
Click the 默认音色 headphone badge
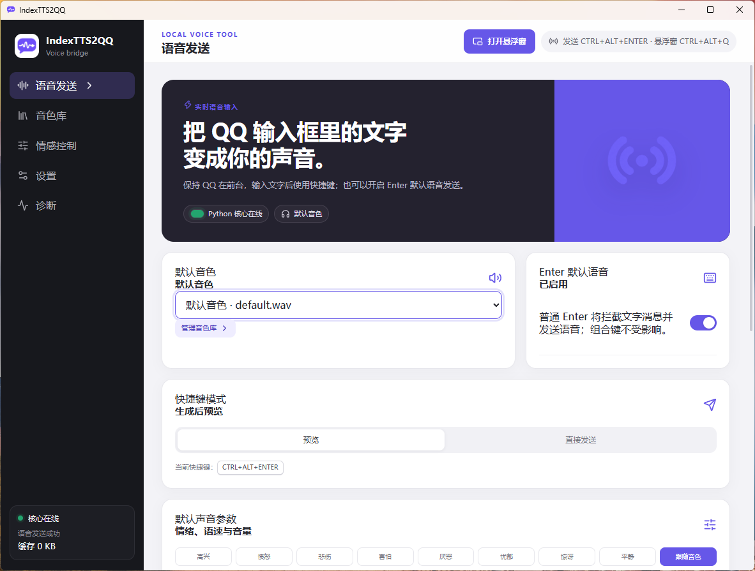point(301,214)
